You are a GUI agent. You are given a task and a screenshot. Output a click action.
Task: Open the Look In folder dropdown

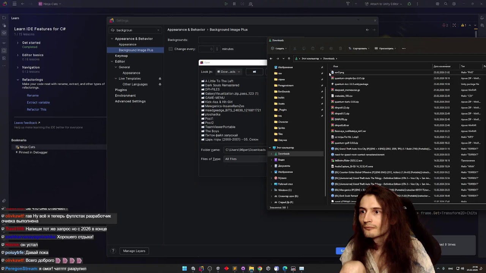point(229,72)
